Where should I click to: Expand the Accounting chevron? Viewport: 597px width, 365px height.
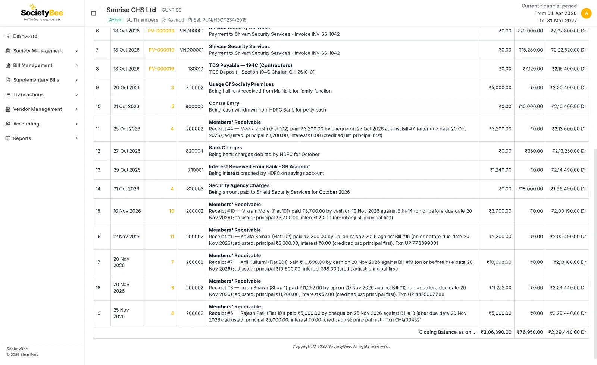[x=76, y=124]
